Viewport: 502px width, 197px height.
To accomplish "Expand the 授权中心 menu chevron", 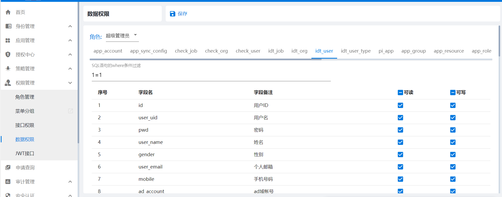I will pyautogui.click(x=70, y=54).
